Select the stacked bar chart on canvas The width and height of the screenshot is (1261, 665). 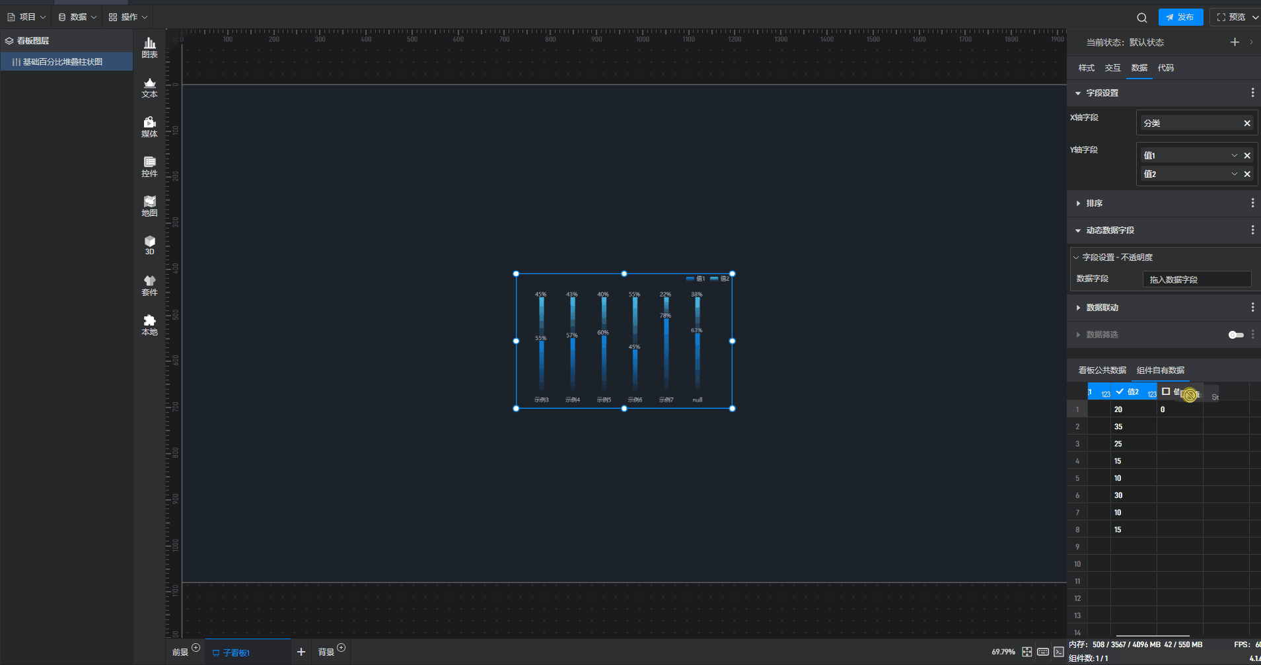coord(624,341)
